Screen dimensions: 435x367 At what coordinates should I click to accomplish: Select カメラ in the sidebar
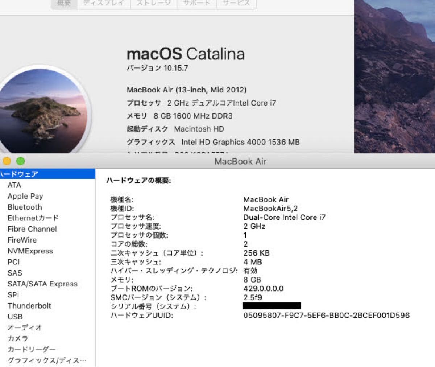(18, 338)
